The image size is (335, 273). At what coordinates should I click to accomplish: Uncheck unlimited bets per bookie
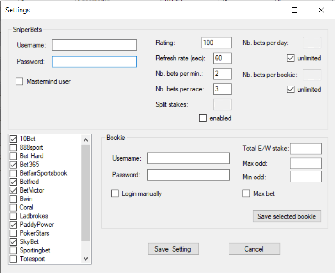click(290, 90)
